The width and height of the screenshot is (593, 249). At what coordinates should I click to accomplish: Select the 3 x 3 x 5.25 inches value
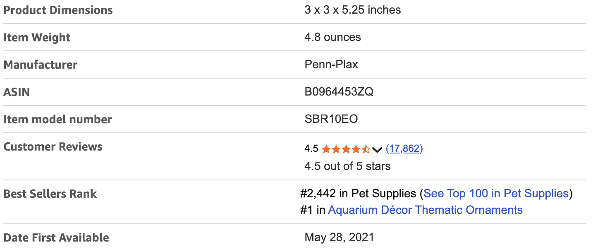(x=352, y=10)
